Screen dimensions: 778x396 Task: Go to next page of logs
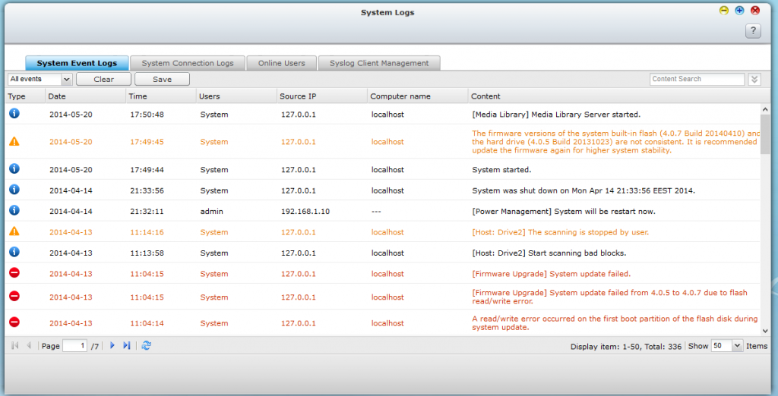coord(112,345)
